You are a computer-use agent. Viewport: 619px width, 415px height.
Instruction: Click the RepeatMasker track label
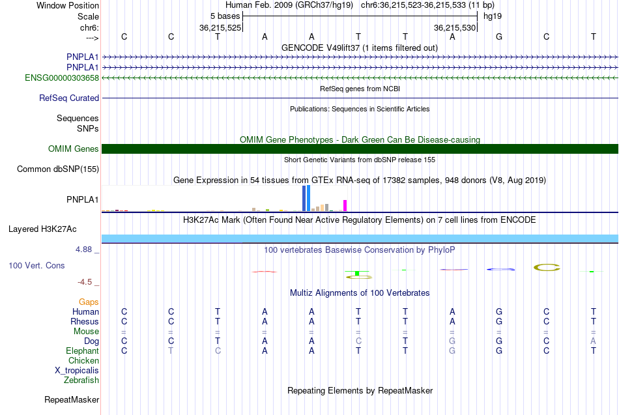tap(72, 399)
